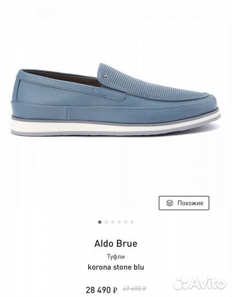Tap the Туфли category label
Screen dimensions: 232x297
(116, 257)
